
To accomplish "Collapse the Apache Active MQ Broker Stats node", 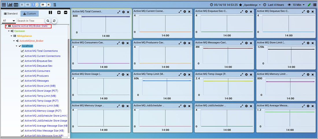I will pyautogui.click(x=6, y=26).
